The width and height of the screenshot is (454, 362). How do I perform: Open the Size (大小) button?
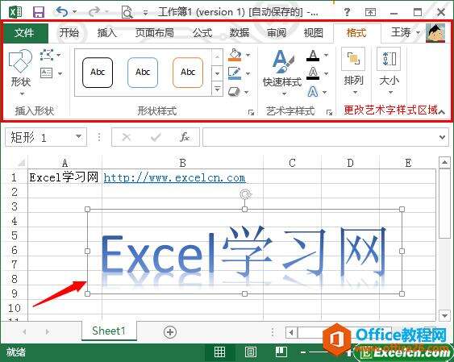(x=389, y=72)
